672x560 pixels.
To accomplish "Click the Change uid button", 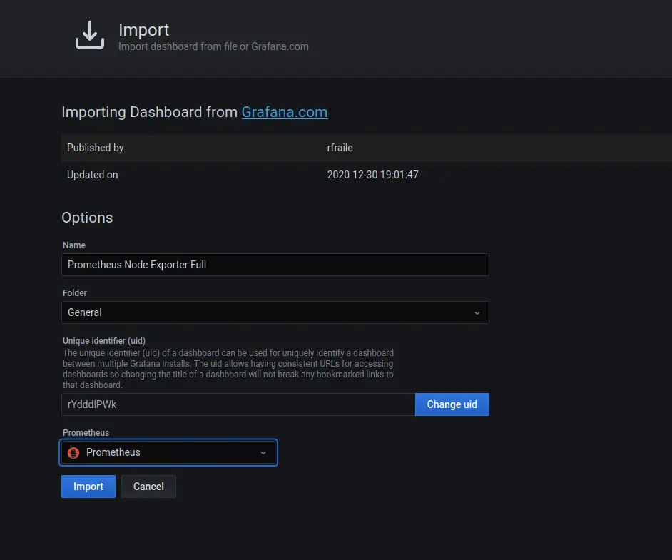I will [452, 404].
